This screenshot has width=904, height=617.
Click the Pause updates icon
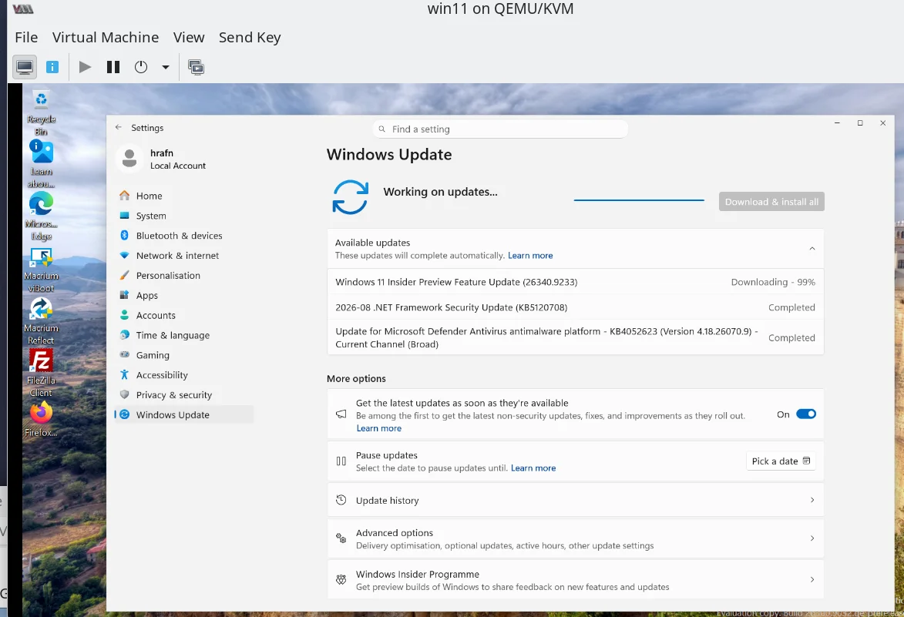pyautogui.click(x=341, y=461)
